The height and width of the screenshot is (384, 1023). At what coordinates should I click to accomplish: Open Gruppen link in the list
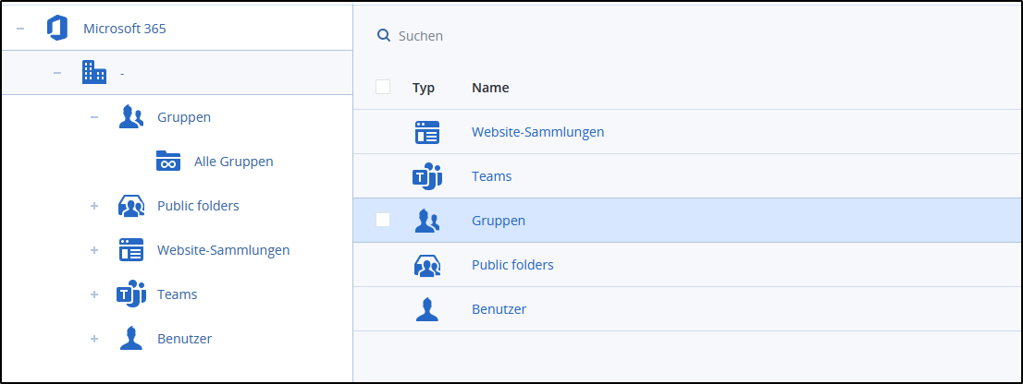tap(499, 221)
